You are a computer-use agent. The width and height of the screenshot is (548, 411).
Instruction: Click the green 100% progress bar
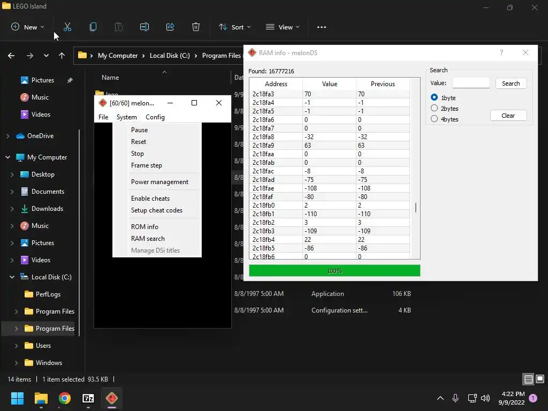[334, 271]
